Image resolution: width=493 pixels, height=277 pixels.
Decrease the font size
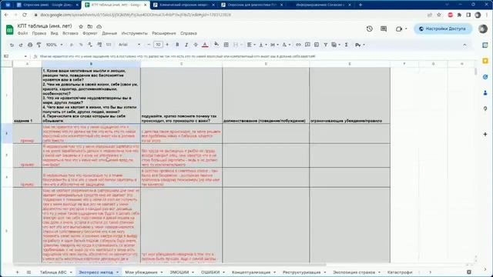149,45
